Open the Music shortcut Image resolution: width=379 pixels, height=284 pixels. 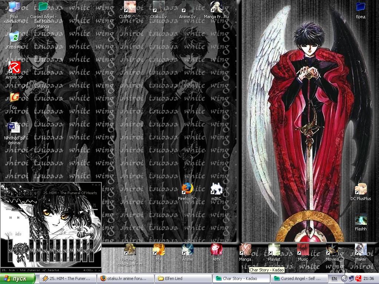coord(303,252)
